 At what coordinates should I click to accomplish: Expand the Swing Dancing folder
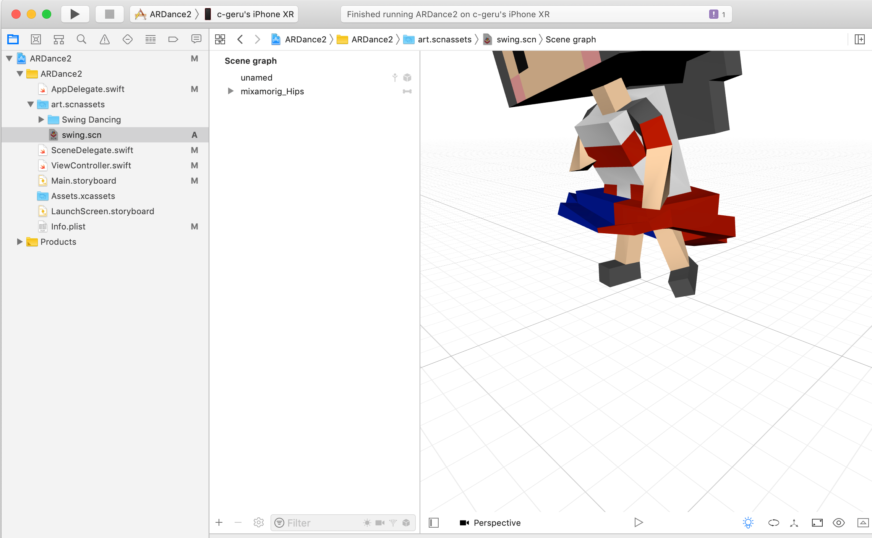(41, 120)
